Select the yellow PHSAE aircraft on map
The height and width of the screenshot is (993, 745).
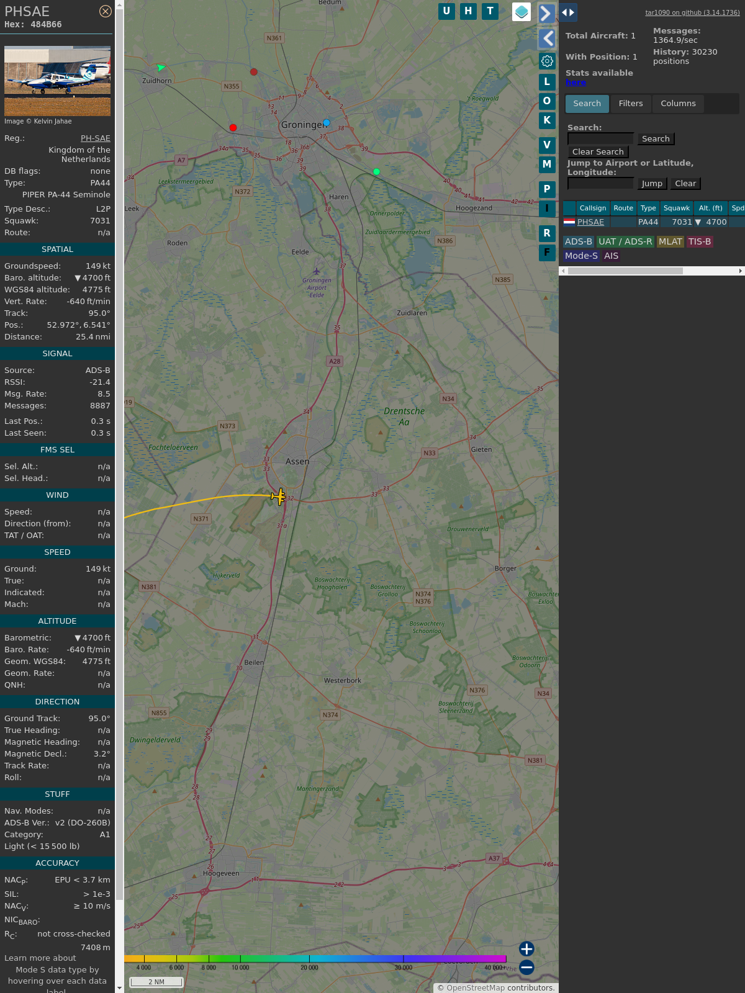coord(279,496)
